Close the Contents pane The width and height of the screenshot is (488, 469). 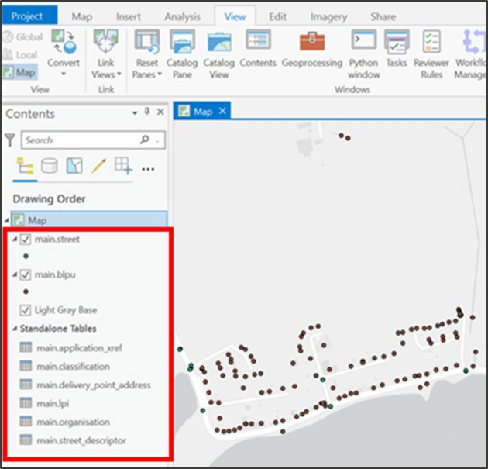[160, 112]
